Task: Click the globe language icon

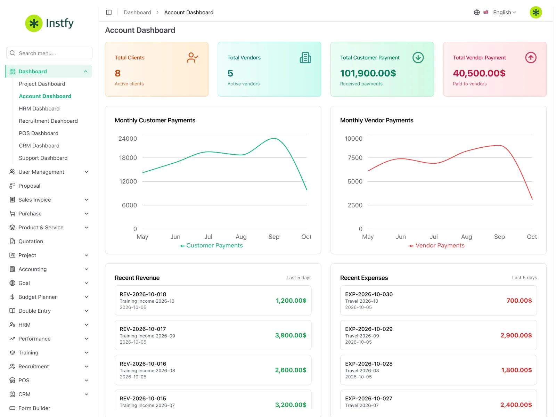Action: pos(477,13)
